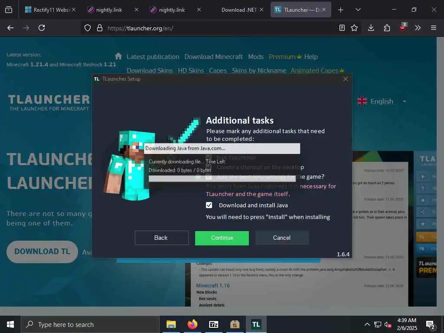444x333 pixels.
Task: Open Help menu link
Action: pos(311,57)
